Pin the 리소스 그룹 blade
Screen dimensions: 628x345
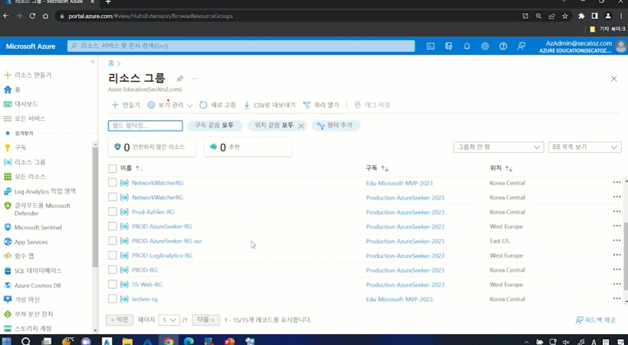180,79
